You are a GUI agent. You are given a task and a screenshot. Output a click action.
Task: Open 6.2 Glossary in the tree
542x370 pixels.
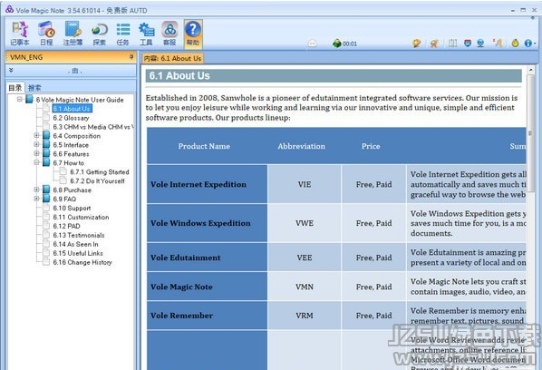click(71, 118)
